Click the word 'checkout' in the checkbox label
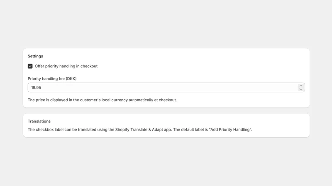This screenshot has width=332, height=186. click(89, 66)
